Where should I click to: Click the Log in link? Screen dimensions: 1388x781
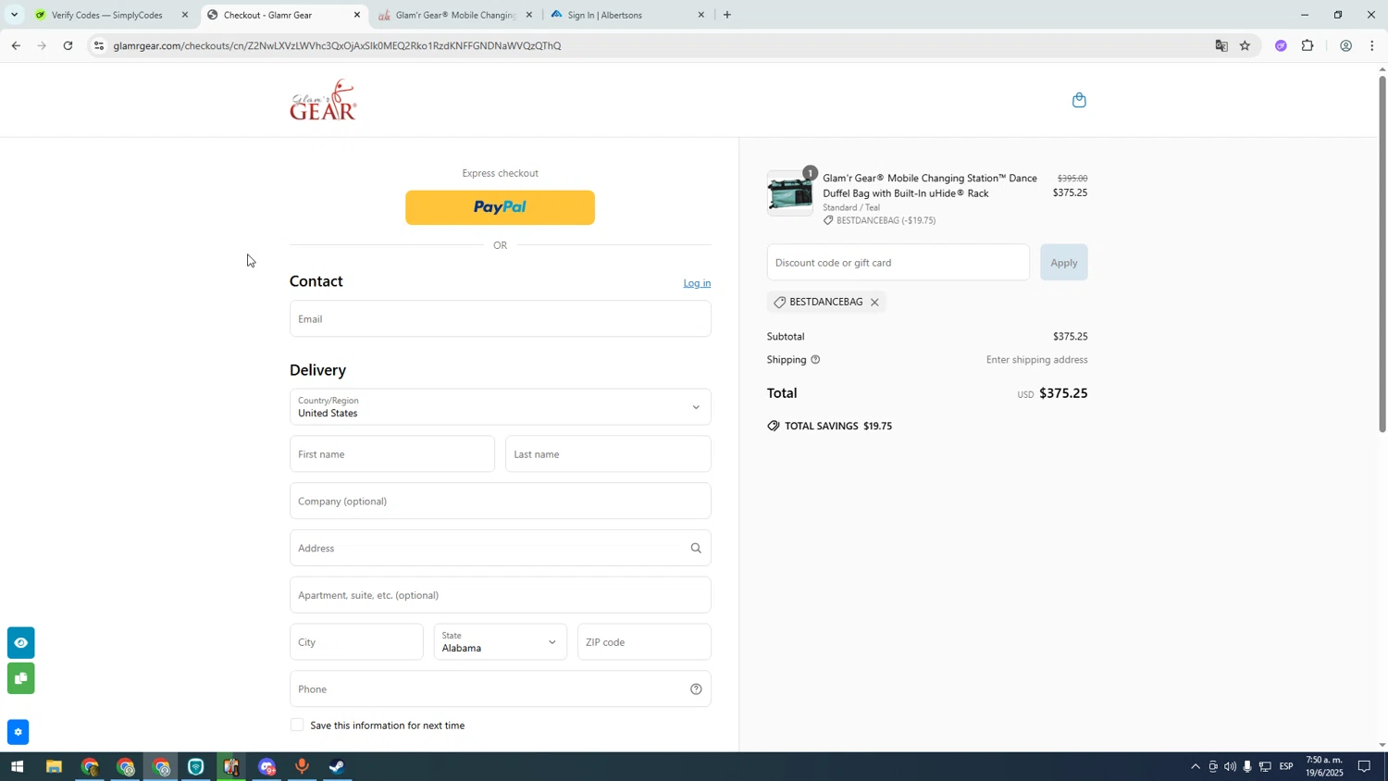[697, 283]
